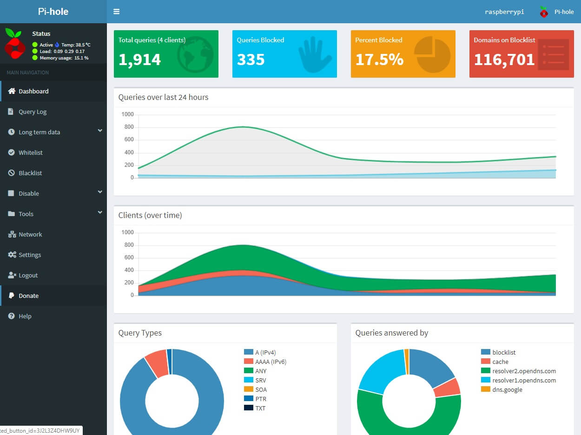Click the Dashboard home icon
This screenshot has height=435, width=581.
pos(12,91)
